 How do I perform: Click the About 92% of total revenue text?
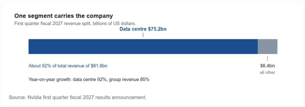68,66
